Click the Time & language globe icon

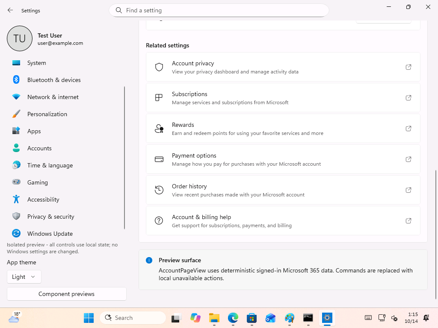(16, 165)
